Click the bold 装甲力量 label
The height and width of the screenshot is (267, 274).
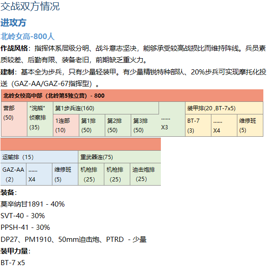tap(14, 251)
